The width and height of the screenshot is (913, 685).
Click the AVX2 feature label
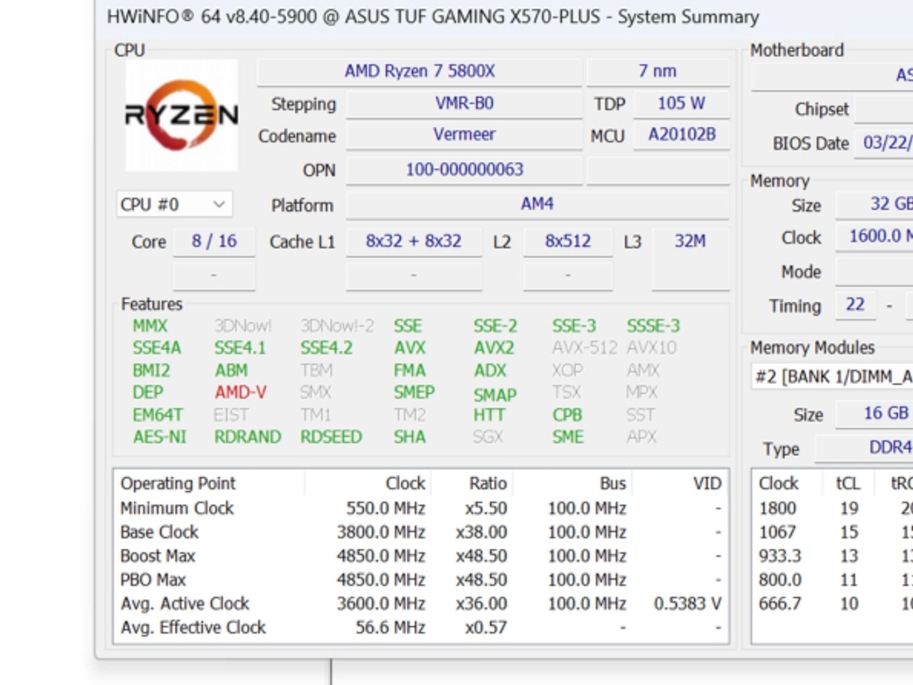pos(494,348)
